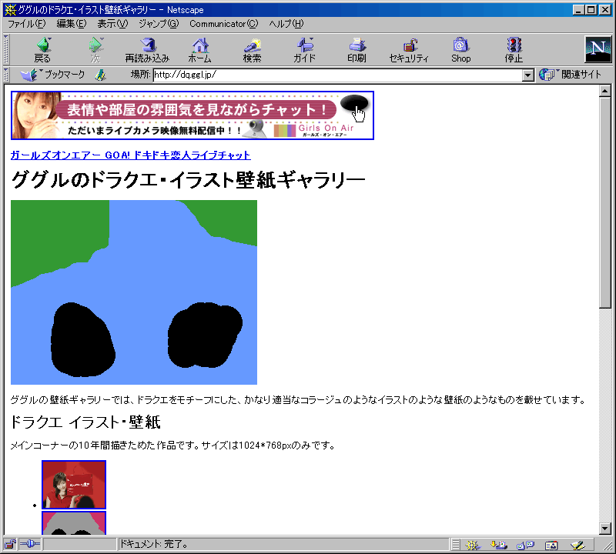
Task: Open Composer from component bar
Action: 578,545
